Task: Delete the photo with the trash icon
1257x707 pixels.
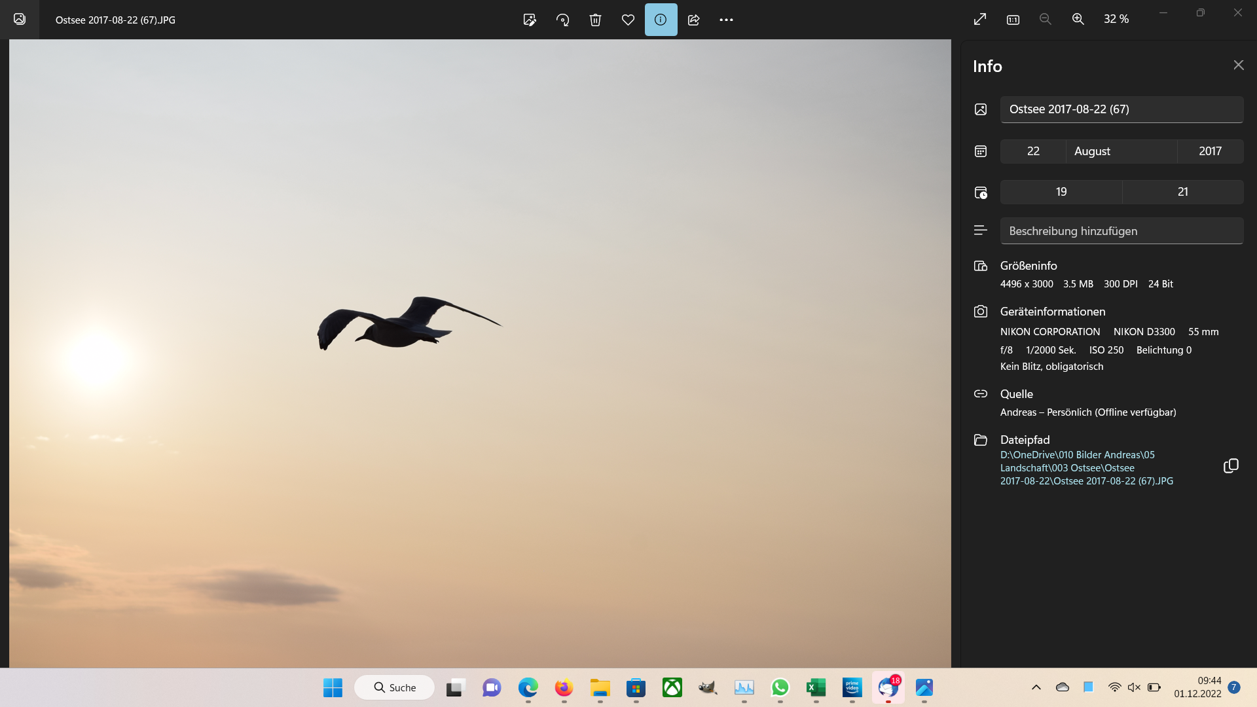Action: click(595, 20)
